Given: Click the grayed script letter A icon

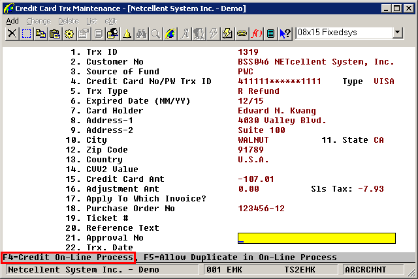Looking at the screenshot, I should pyautogui.click(x=185, y=34).
